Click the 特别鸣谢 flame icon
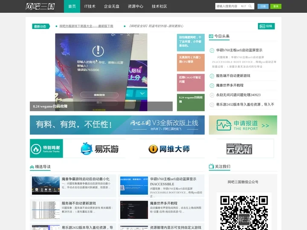 point(36,149)
